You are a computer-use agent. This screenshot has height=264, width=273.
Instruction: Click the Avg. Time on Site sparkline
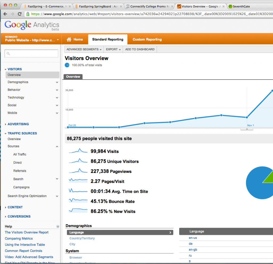[x=78, y=191]
